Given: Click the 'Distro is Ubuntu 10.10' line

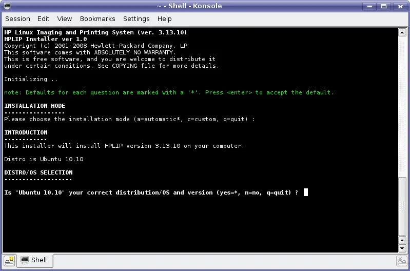Looking at the screenshot, I should [x=44, y=159].
